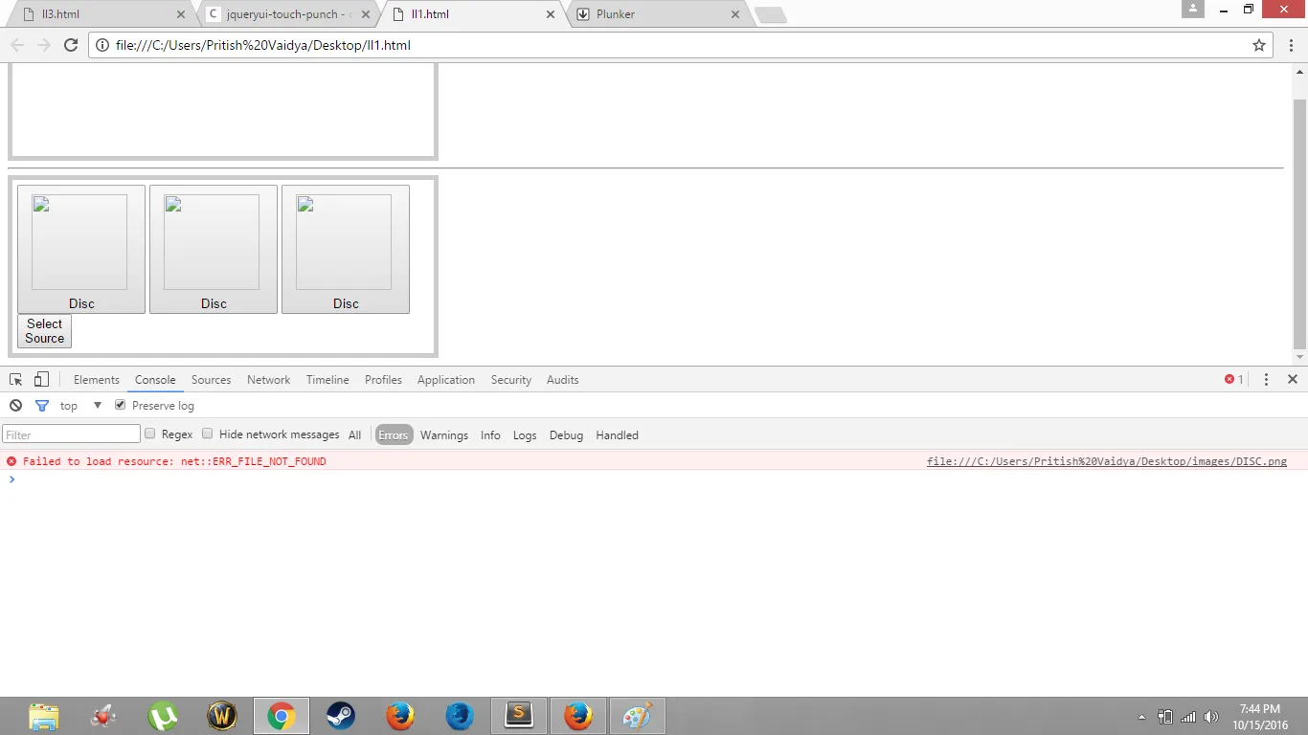
Task: Click the Select Source button
Action: 44,331
